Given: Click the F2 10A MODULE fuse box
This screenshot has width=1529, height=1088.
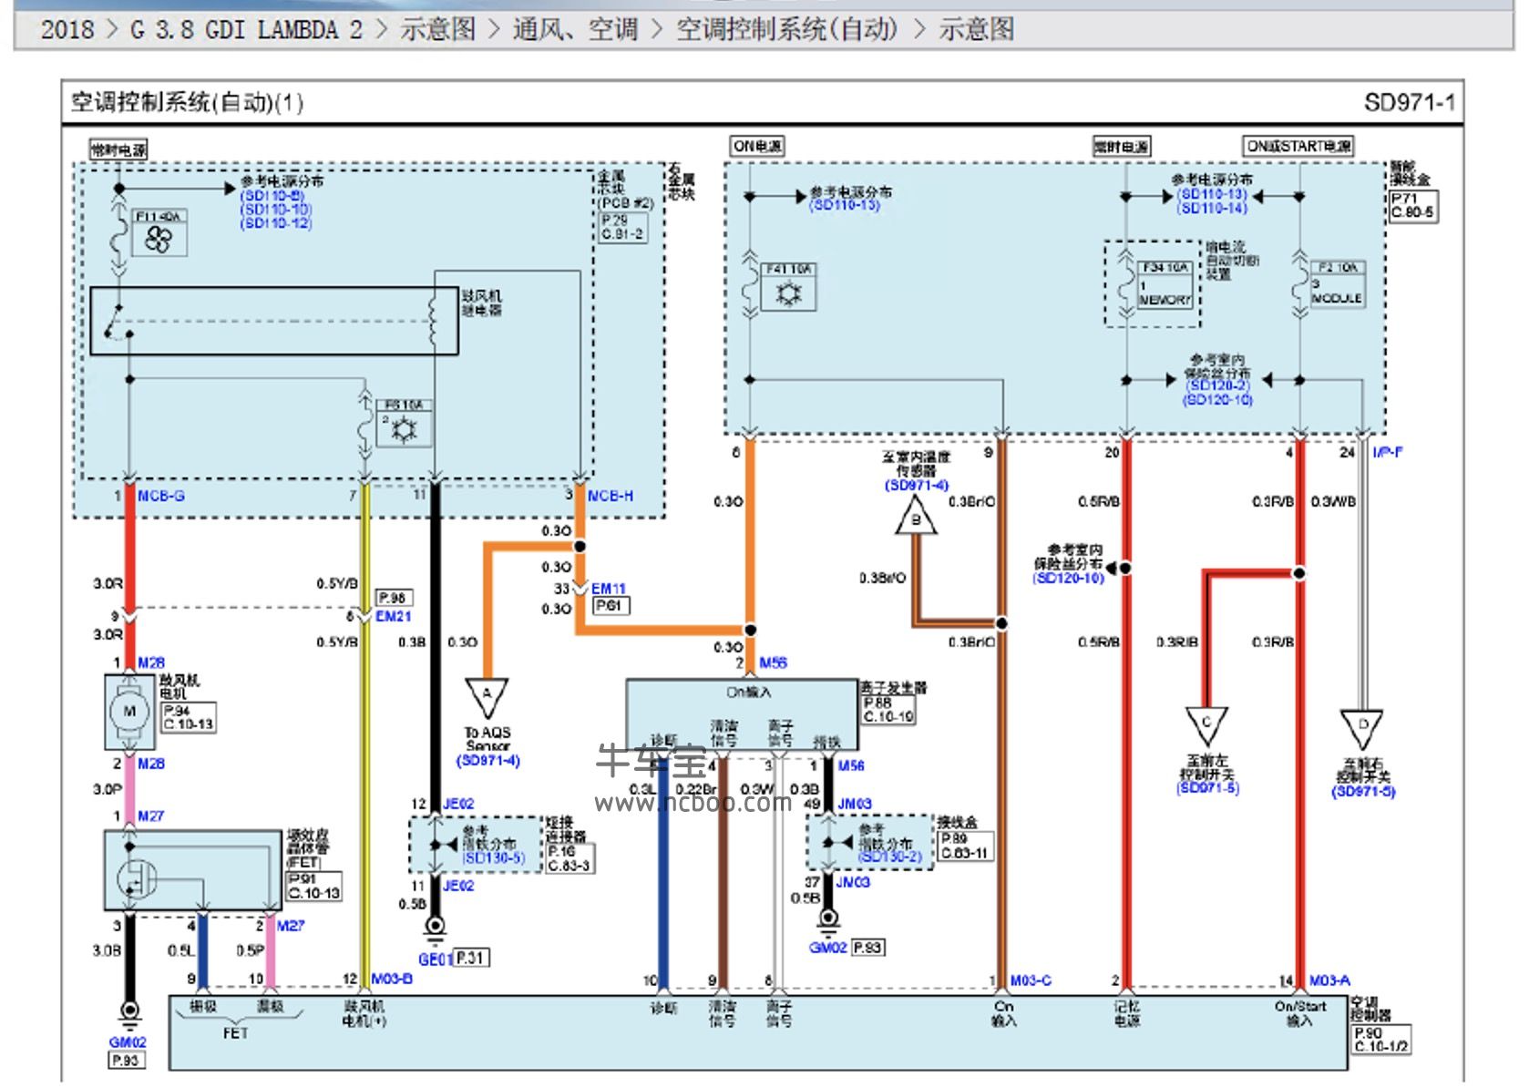Looking at the screenshot, I should (x=1337, y=284).
